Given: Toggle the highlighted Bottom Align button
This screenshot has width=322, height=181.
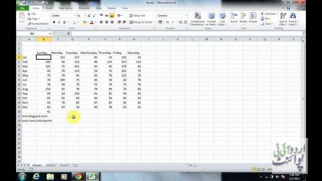Looking at the screenshot, I should 112,16.
